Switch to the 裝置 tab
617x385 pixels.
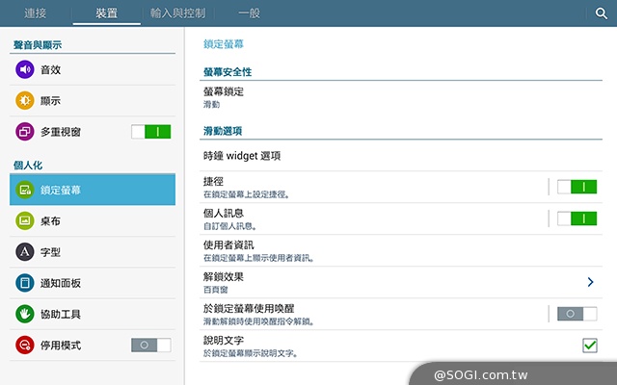click(107, 13)
